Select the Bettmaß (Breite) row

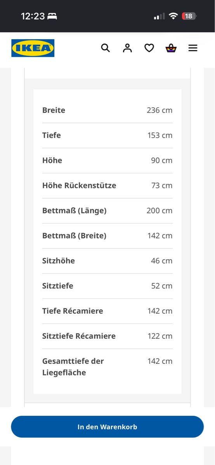click(107, 236)
